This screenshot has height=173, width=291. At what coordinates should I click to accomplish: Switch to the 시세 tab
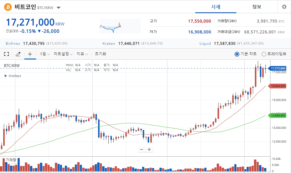[x=216, y=7]
